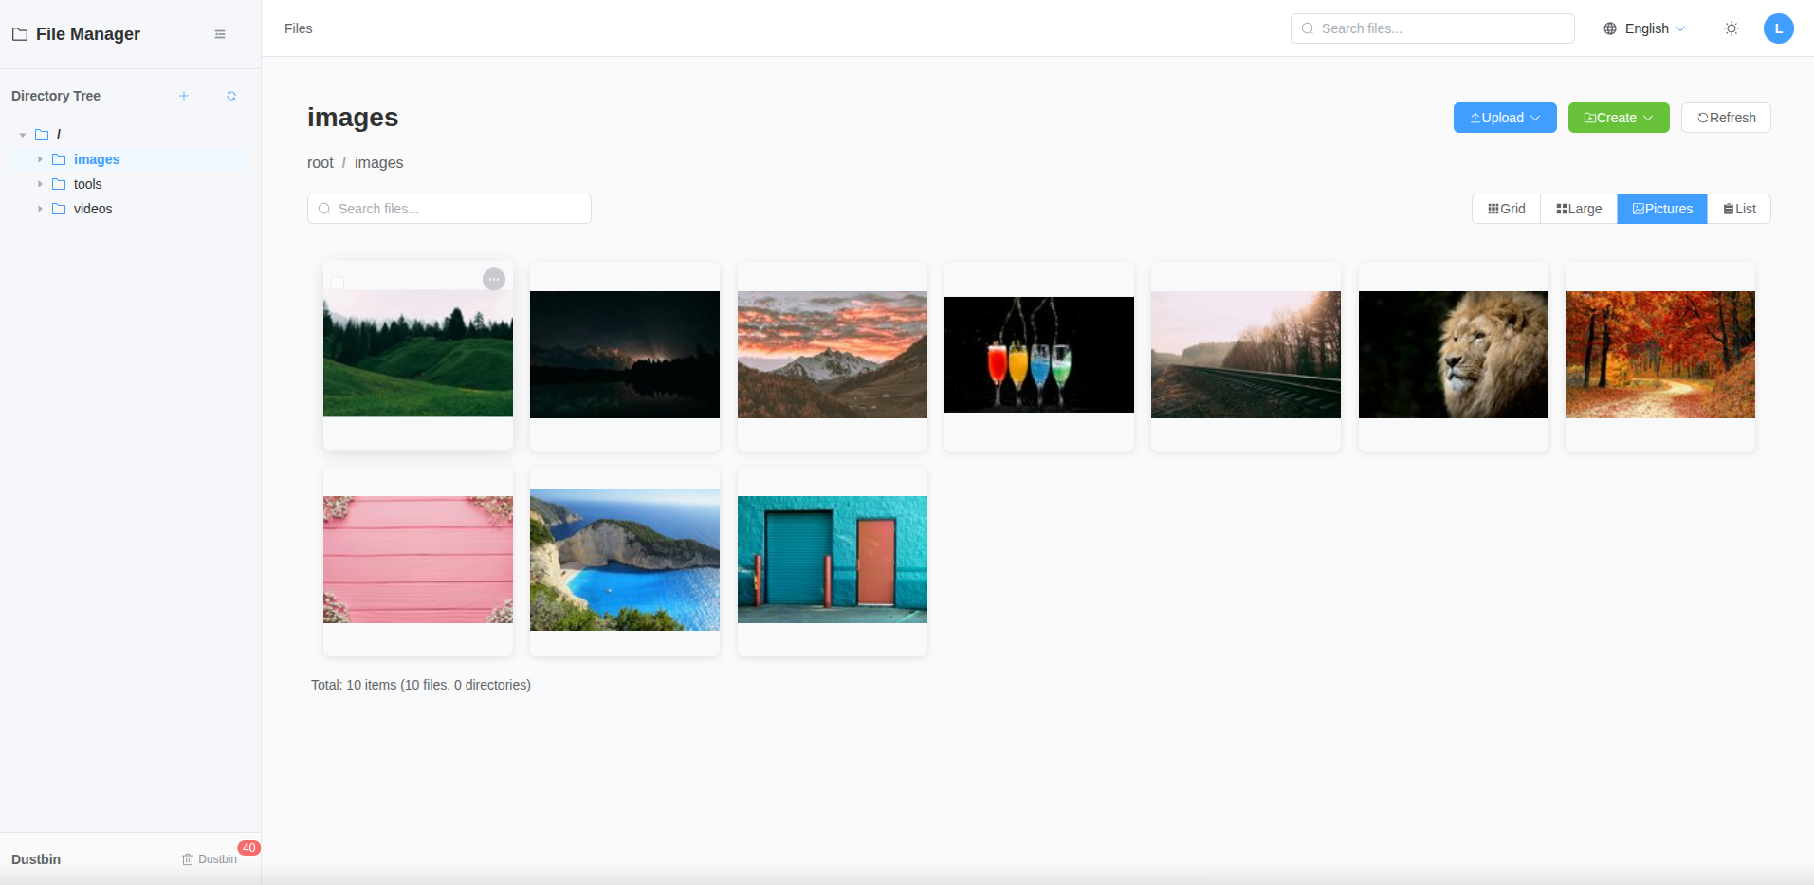
Task: Open the English language dropdown
Action: 1644,28
